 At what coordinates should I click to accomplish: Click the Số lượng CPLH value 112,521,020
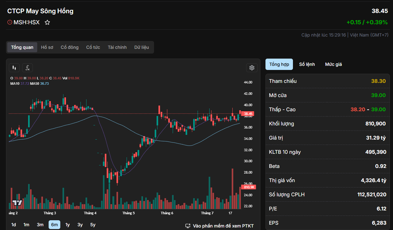point(372,194)
